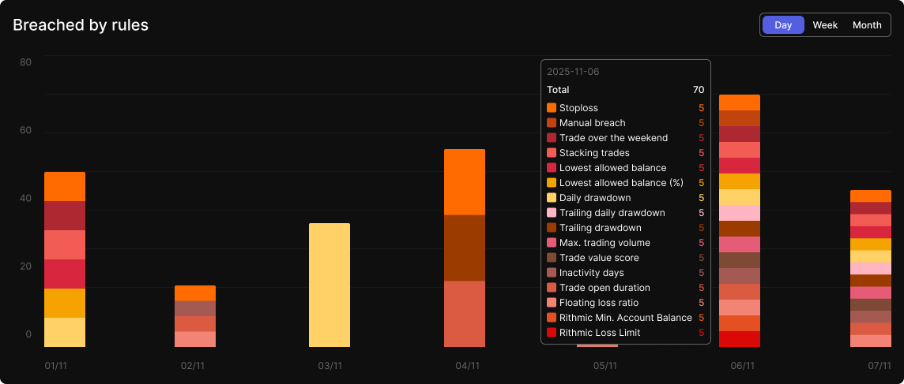Click the Inactivity days legend swatch
This screenshot has height=384, width=904.
[552, 273]
